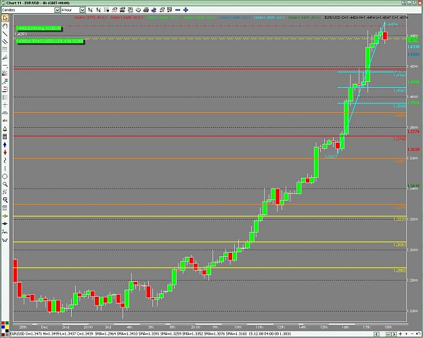
Task: Click the first price bars toolbar icon
Action: click(91, 10)
